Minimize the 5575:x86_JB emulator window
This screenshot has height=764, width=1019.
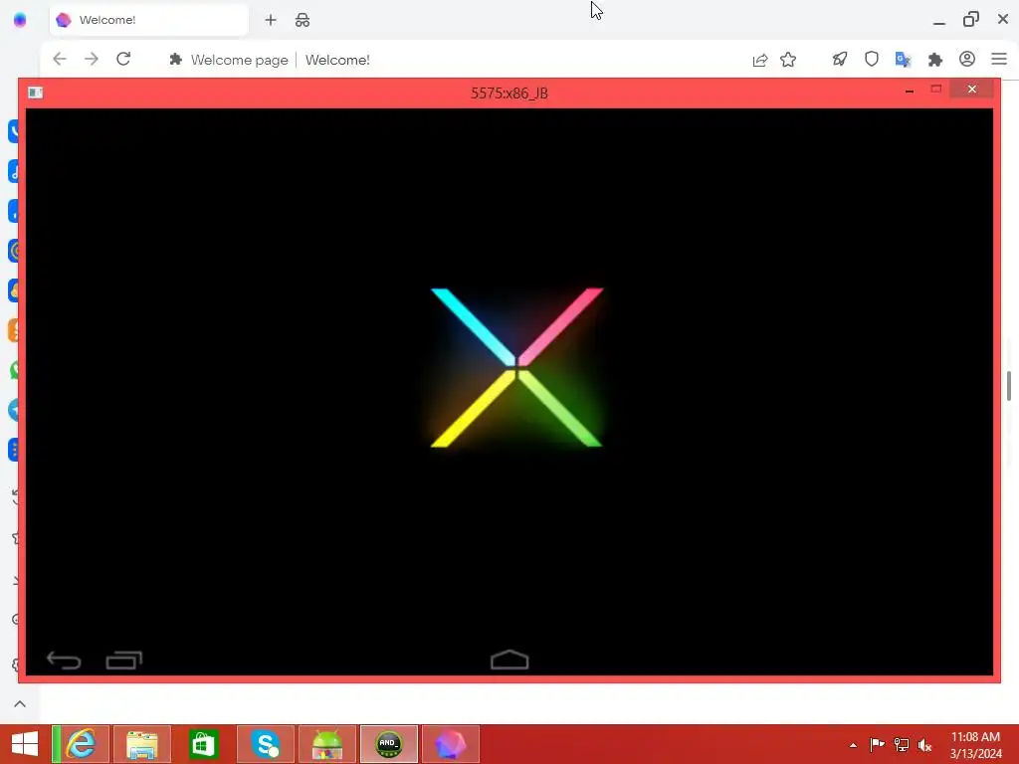(x=910, y=91)
